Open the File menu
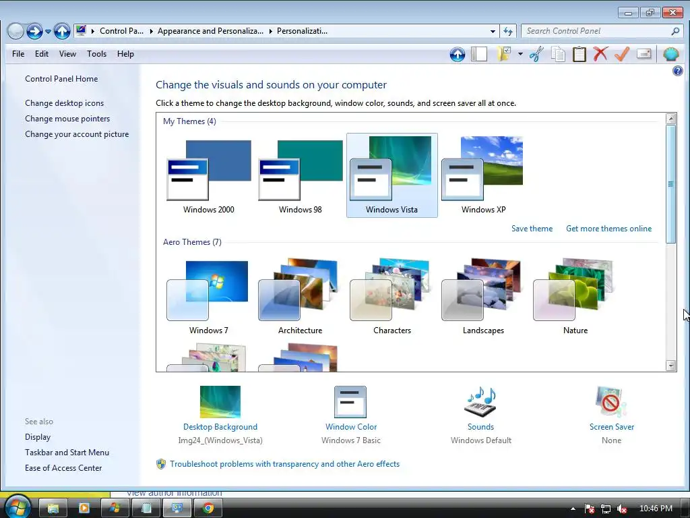The height and width of the screenshot is (518, 690). pyautogui.click(x=18, y=54)
